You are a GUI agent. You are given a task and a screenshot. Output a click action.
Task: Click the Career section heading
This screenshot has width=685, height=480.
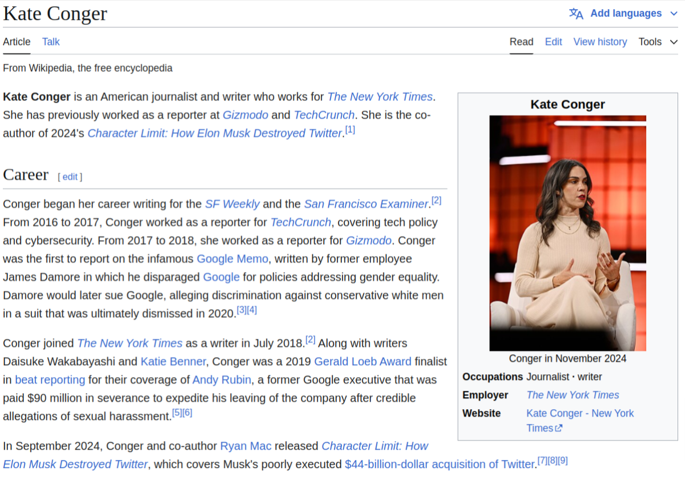26,174
